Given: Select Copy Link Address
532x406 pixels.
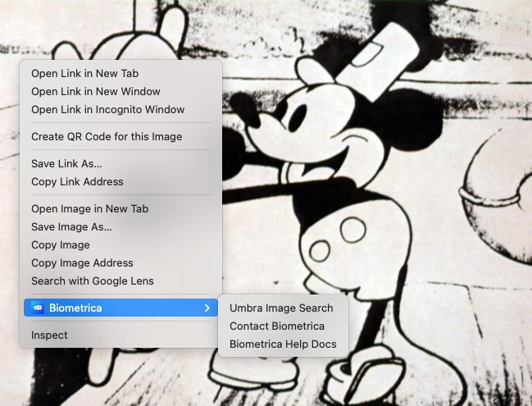Looking at the screenshot, I should click(x=120, y=181).
